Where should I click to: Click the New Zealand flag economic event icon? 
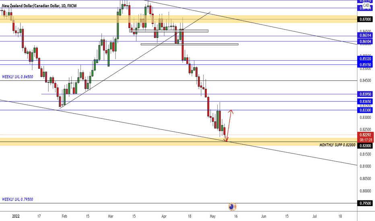(231, 207)
